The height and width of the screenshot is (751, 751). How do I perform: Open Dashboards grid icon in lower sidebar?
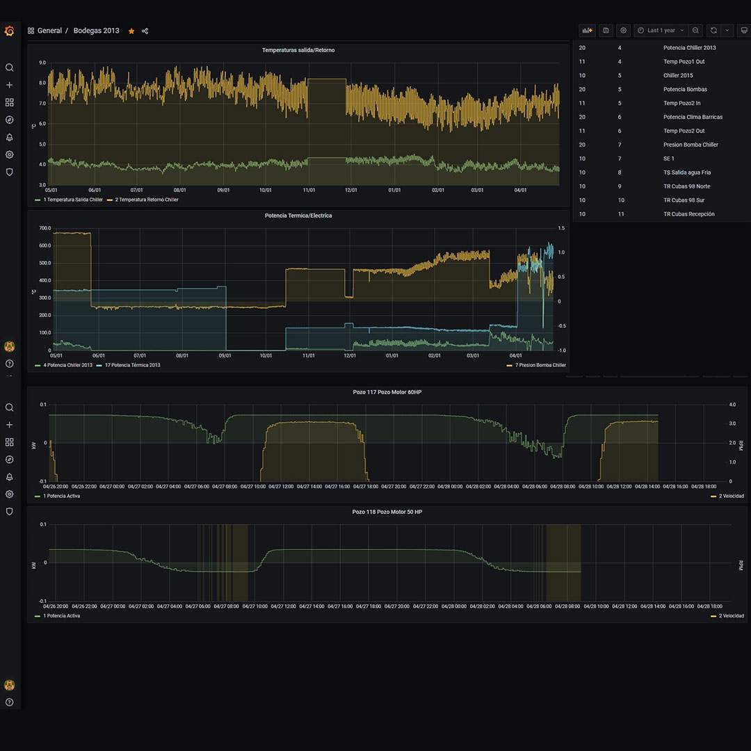9,442
